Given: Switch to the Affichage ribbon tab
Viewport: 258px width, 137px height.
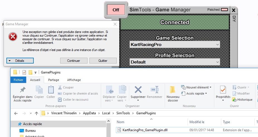Looking at the screenshot, I should pos(74,80).
